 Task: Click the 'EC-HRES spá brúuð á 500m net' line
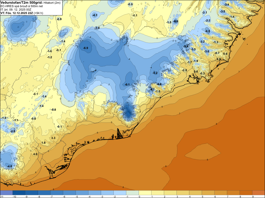point(21,6)
